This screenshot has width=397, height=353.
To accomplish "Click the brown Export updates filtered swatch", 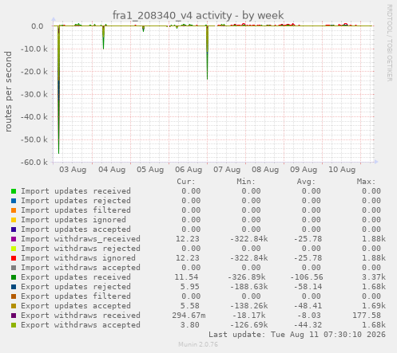I will point(14,296).
